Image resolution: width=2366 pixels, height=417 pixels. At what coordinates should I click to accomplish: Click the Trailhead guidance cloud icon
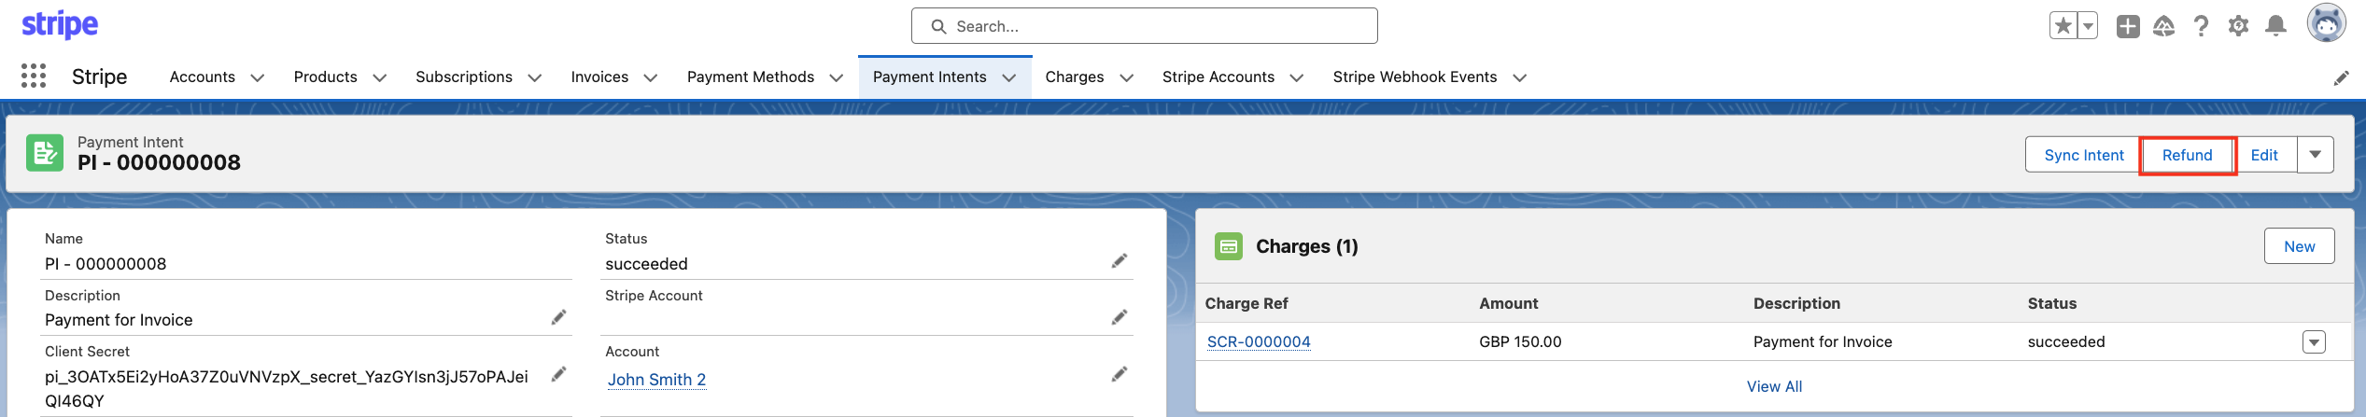tap(2163, 26)
